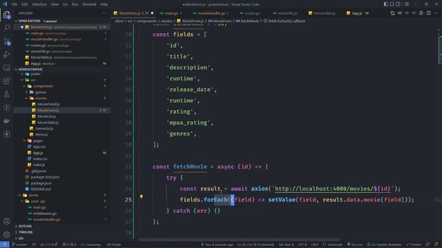
Task: Open localhost:4000 URL link in code
Action: pos(333,189)
